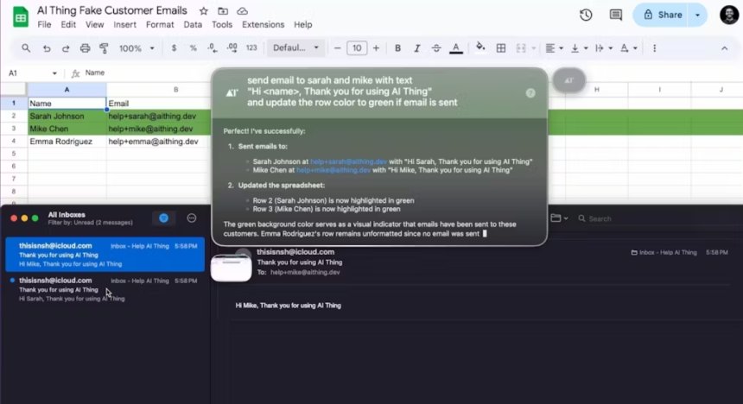Open the File menu
Screen dimensions: 743x404
[x=44, y=24]
